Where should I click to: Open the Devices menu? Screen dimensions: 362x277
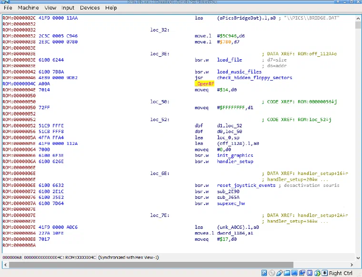click(x=90, y=8)
